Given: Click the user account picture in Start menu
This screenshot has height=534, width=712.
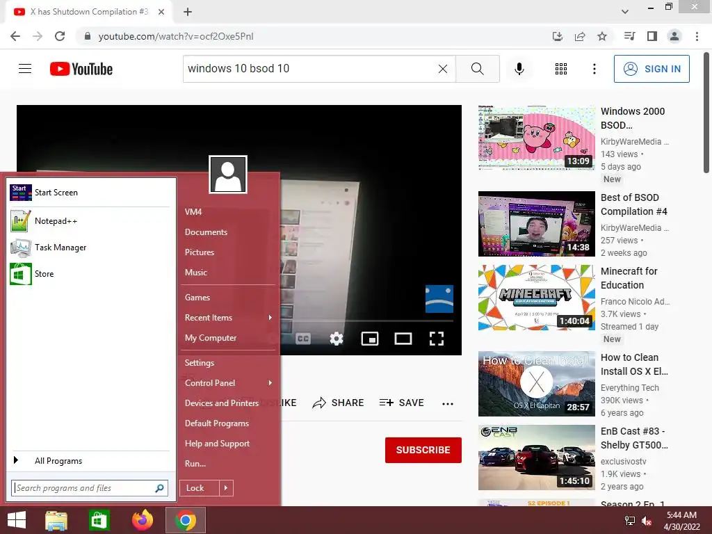Looking at the screenshot, I should tap(228, 175).
